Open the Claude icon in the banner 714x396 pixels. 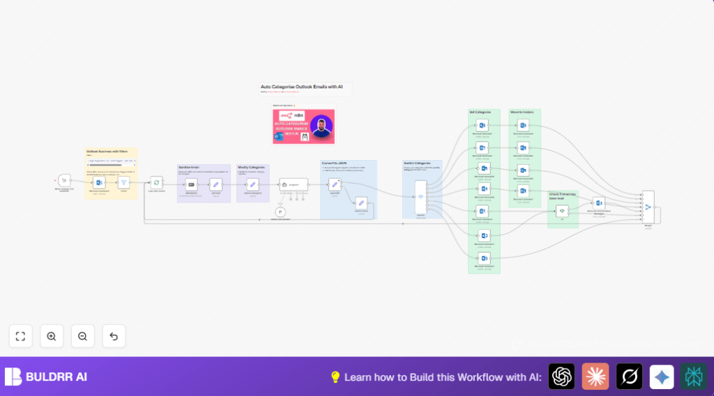click(595, 377)
